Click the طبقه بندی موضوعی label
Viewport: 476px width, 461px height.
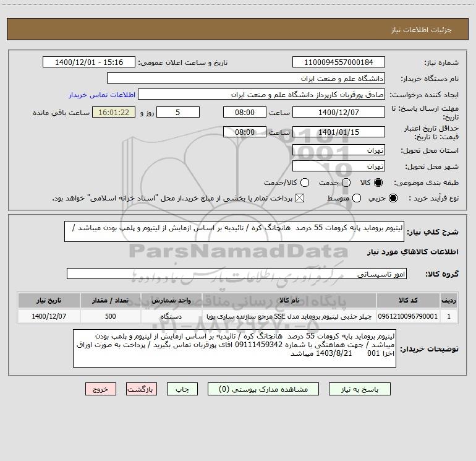coord(426,183)
